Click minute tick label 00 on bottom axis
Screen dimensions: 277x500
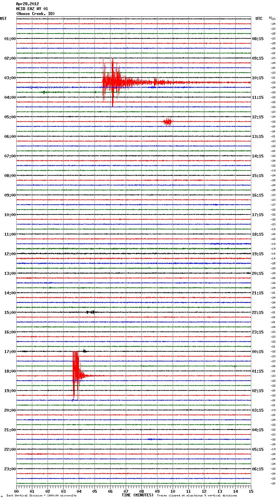[x=17, y=491]
